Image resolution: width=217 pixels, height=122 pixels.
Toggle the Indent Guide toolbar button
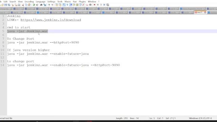pos(71,5)
